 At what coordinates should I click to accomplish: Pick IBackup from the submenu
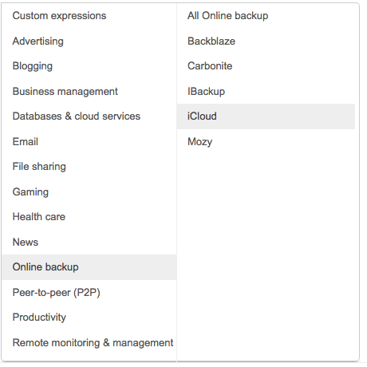266,91
